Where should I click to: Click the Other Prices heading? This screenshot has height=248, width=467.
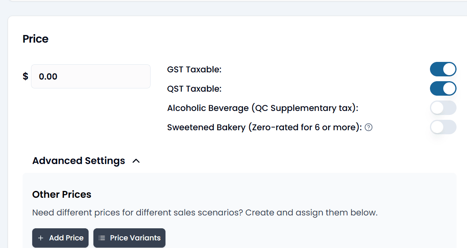[62, 195]
